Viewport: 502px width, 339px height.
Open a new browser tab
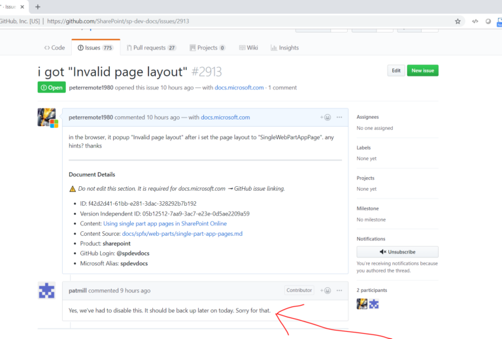click(x=38, y=7)
